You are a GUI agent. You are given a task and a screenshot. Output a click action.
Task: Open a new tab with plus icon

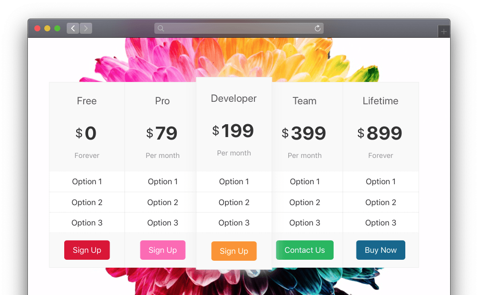click(x=444, y=32)
